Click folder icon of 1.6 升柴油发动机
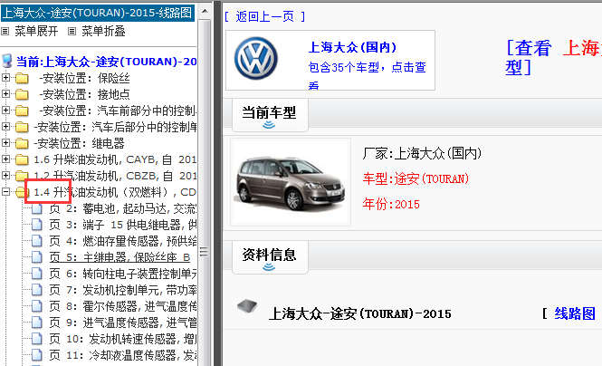 click(x=22, y=159)
